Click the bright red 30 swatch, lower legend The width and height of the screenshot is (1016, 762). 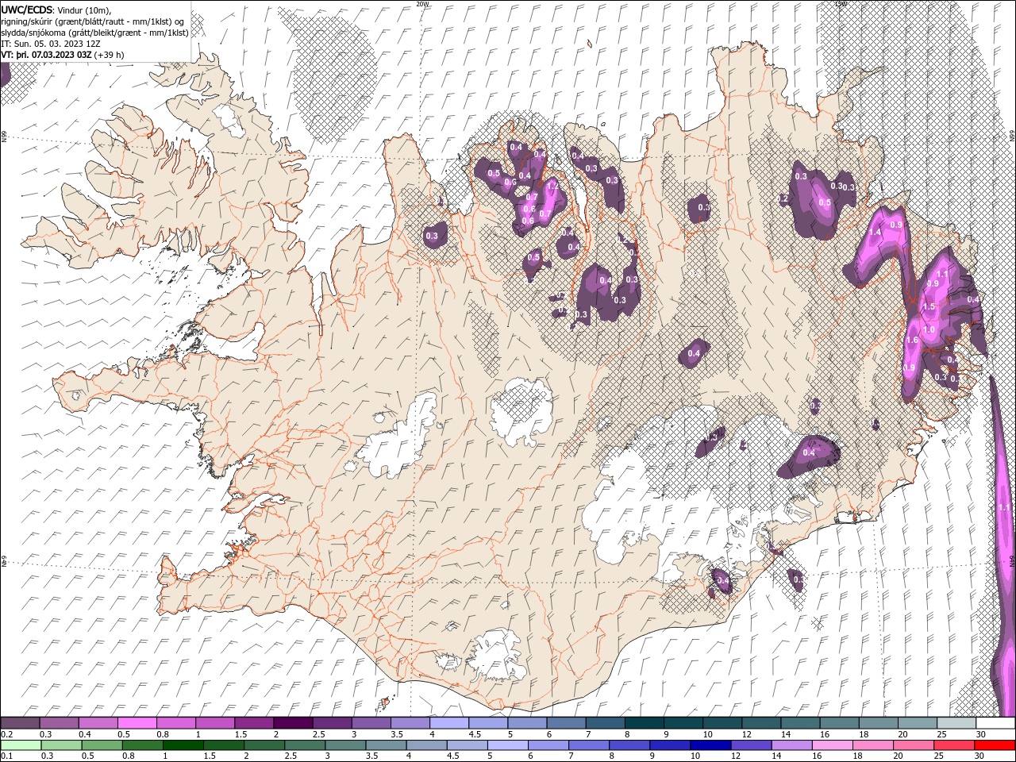point(995,745)
